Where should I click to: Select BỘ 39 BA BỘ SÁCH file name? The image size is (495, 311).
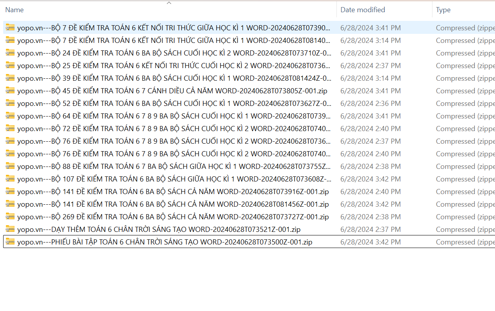click(x=173, y=78)
